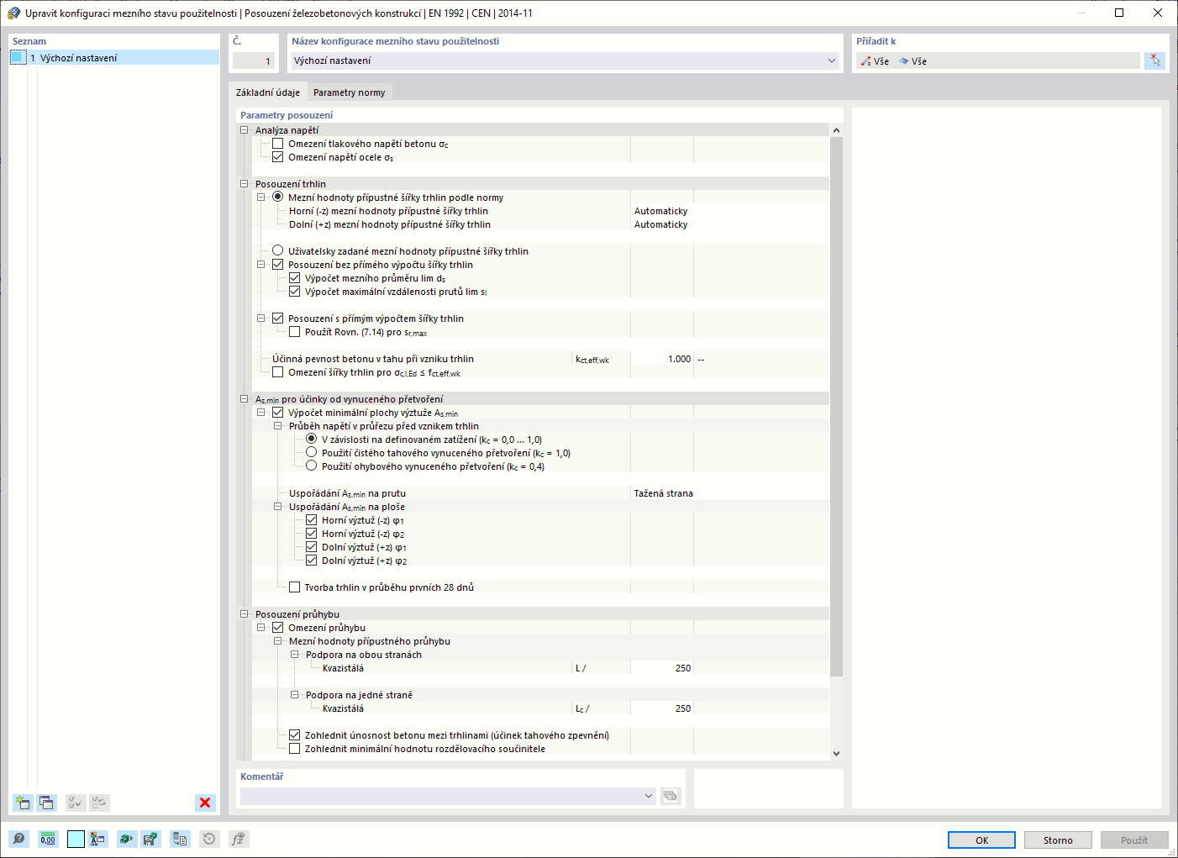The width and height of the screenshot is (1178, 858).
Task: Click the light-blue color box in toolbar
Action: pos(76,839)
